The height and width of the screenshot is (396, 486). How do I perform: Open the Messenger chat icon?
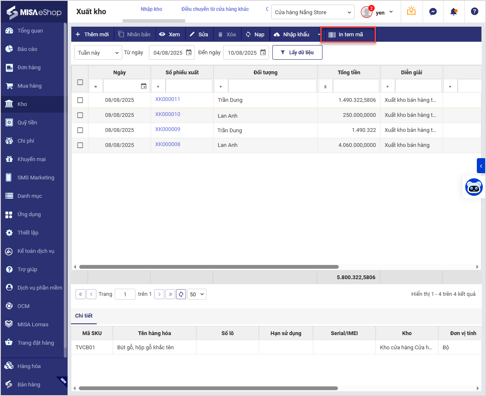[433, 12]
